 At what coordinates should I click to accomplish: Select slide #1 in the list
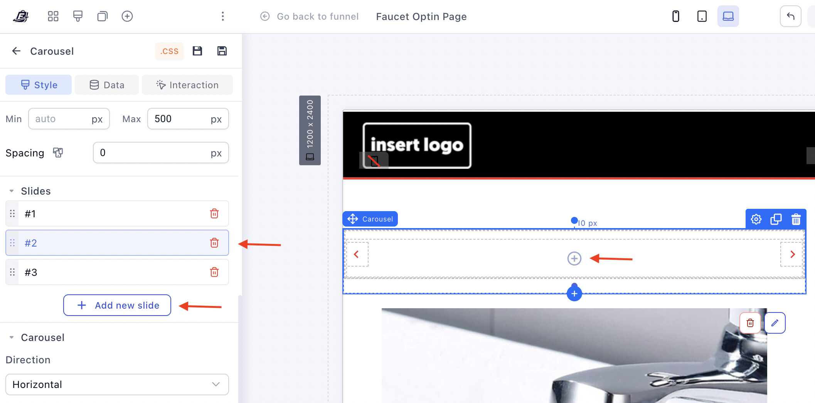[117, 213]
